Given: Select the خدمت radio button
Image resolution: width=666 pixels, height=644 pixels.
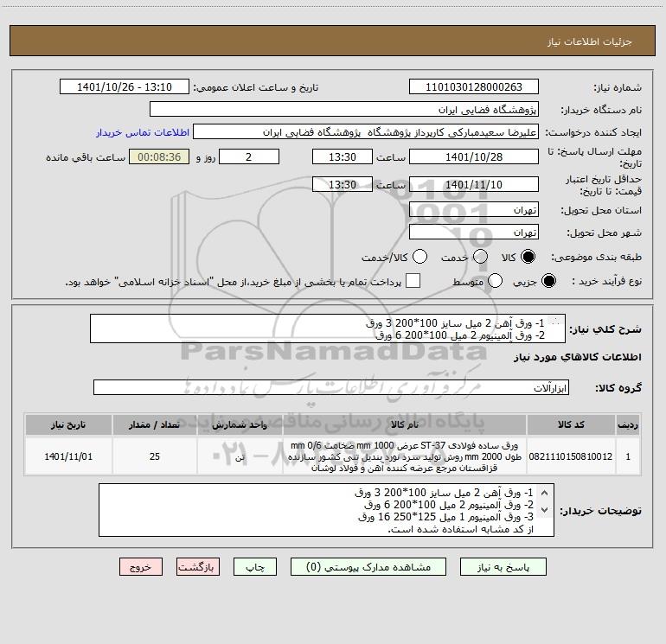Looking at the screenshot, I should click(480, 257).
